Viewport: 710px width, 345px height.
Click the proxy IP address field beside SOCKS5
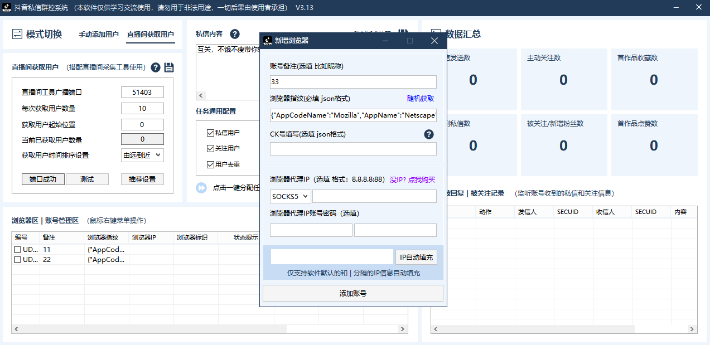tap(374, 196)
